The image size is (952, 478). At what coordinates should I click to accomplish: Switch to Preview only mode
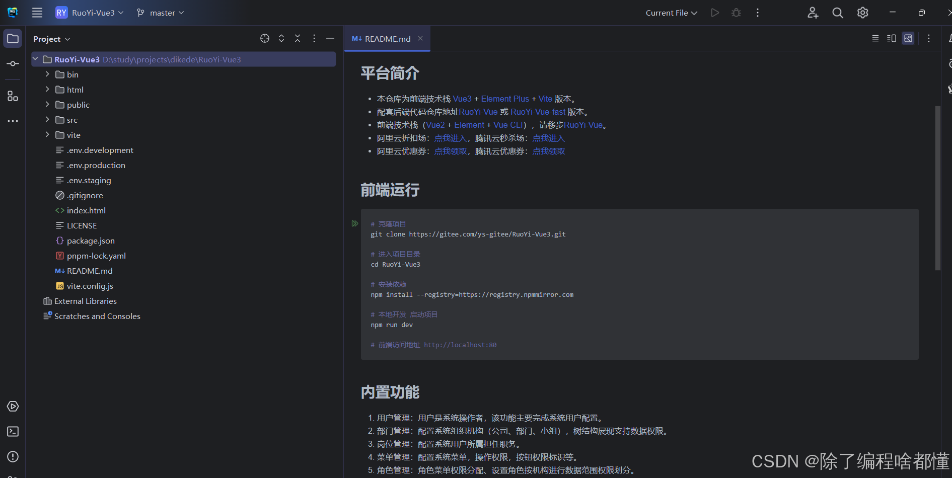(908, 38)
